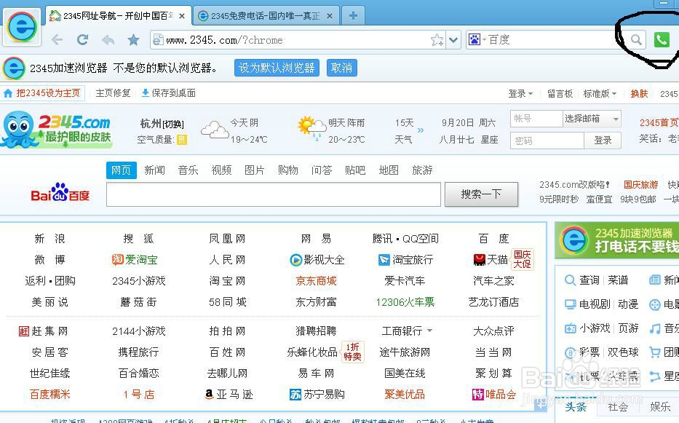
Task: Select the 新闻 search category tab
Action: [x=154, y=170]
